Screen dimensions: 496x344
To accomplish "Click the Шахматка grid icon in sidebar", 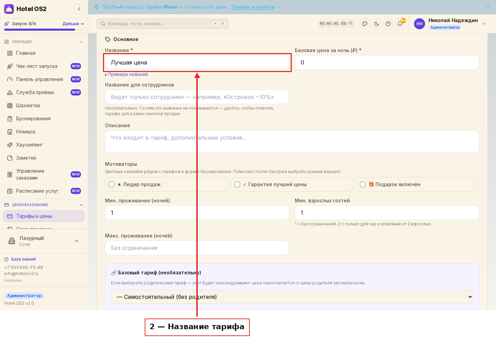I will (10, 105).
